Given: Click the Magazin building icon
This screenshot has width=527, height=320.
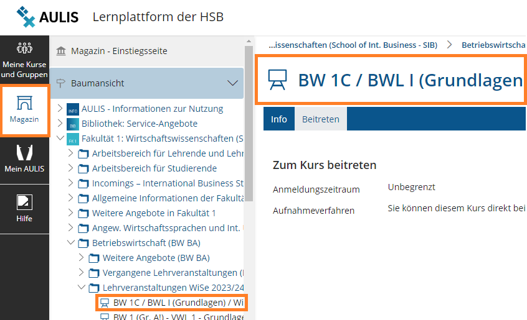Looking at the screenshot, I should (x=61, y=51).
